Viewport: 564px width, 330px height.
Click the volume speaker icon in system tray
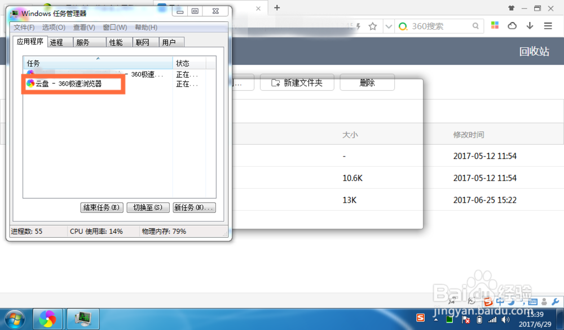(505, 319)
